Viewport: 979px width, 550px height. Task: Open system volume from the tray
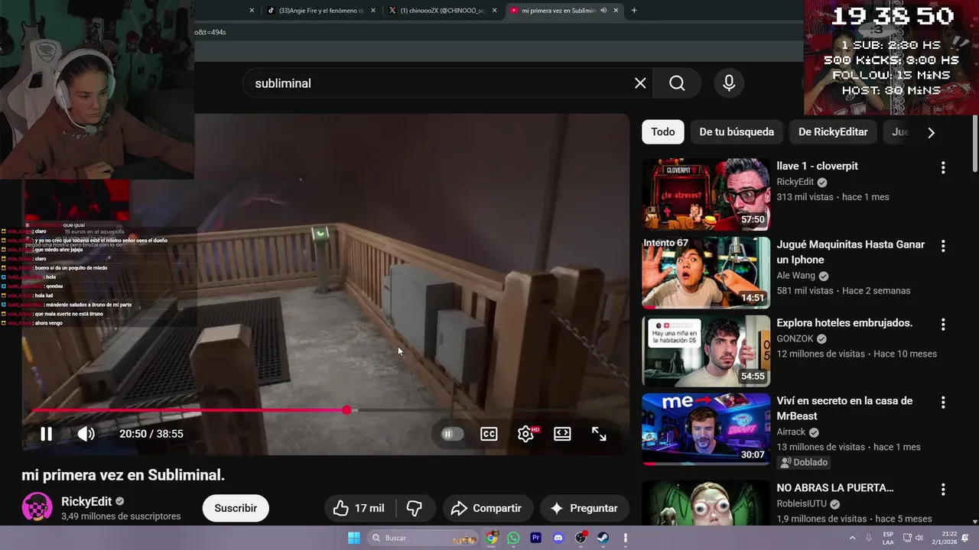coord(919,538)
